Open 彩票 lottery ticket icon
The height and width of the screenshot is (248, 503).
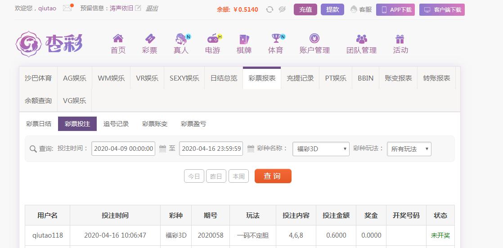click(150, 39)
